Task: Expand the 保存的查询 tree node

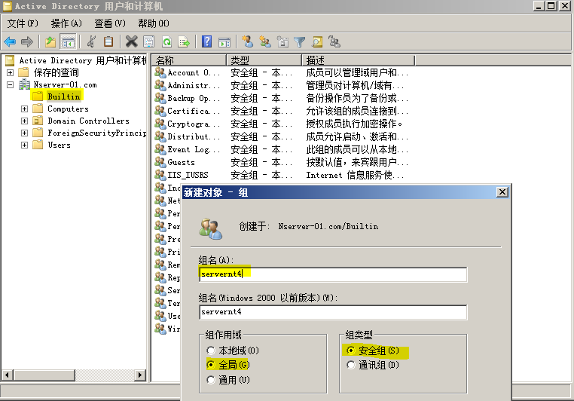Action: [11, 72]
